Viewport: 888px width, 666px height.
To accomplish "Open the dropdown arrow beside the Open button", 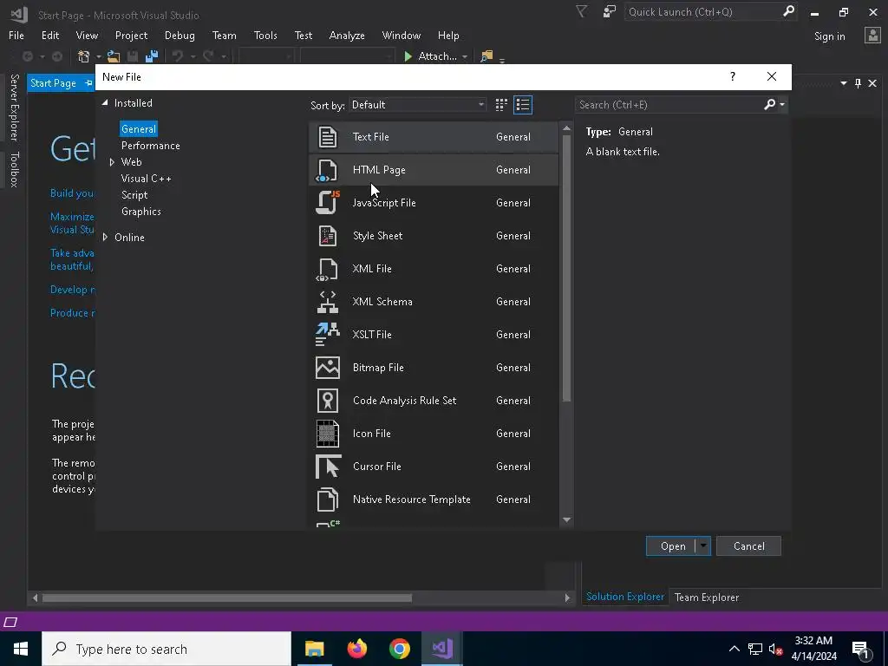I will [x=702, y=546].
